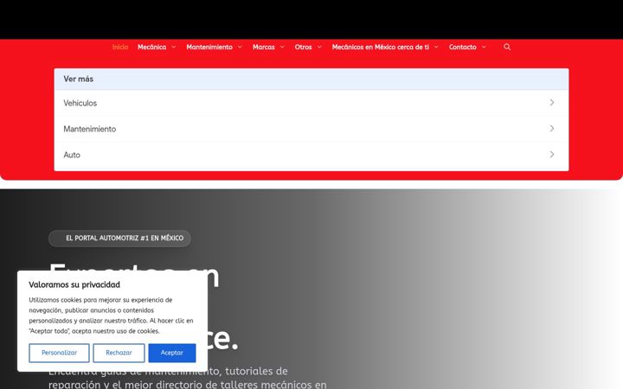Click the Valoramos su privacidad heading
The height and width of the screenshot is (389, 623).
click(74, 284)
